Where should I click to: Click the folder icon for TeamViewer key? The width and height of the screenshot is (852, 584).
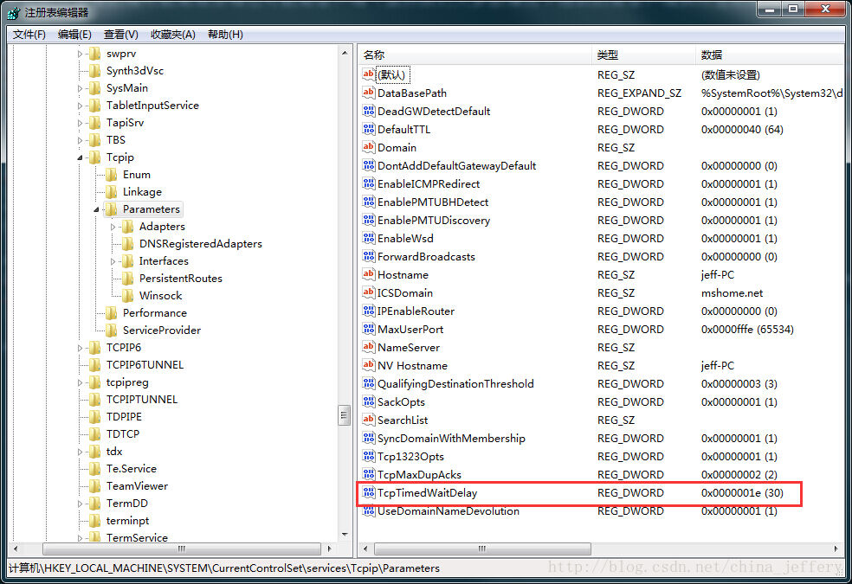94,486
